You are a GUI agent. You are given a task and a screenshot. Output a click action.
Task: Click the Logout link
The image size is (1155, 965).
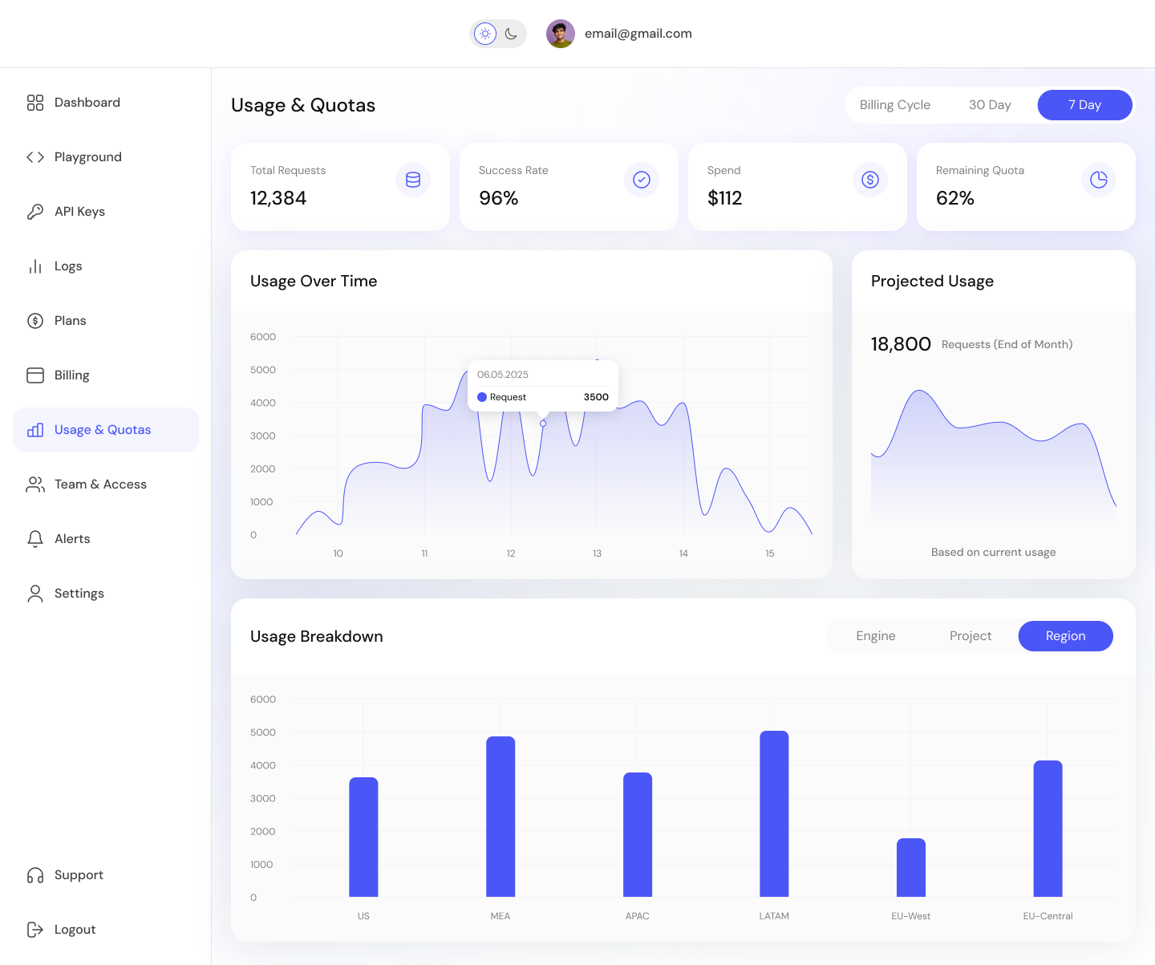click(75, 930)
